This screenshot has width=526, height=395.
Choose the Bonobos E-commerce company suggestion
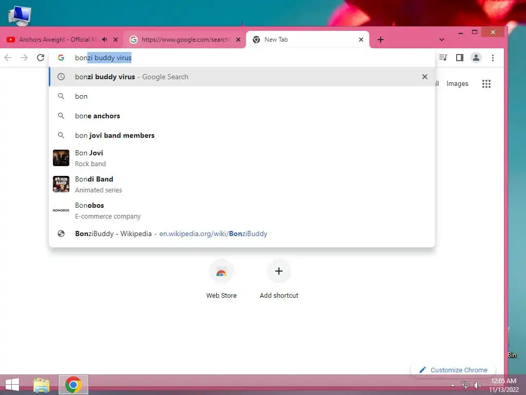(242, 210)
